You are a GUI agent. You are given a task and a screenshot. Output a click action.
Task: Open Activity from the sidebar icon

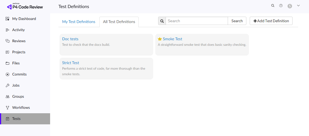(x=8, y=30)
